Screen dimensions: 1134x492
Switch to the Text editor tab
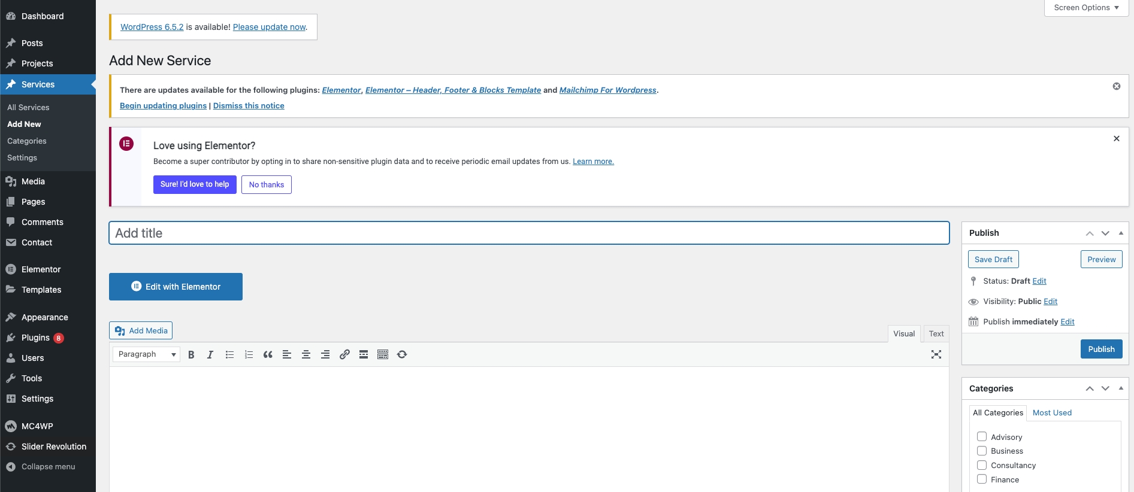(936, 333)
